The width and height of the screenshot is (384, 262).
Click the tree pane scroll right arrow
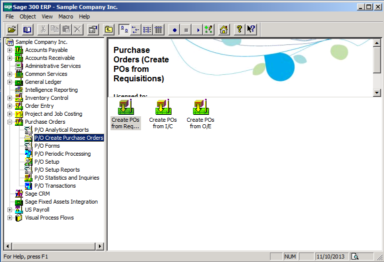tap(99, 247)
